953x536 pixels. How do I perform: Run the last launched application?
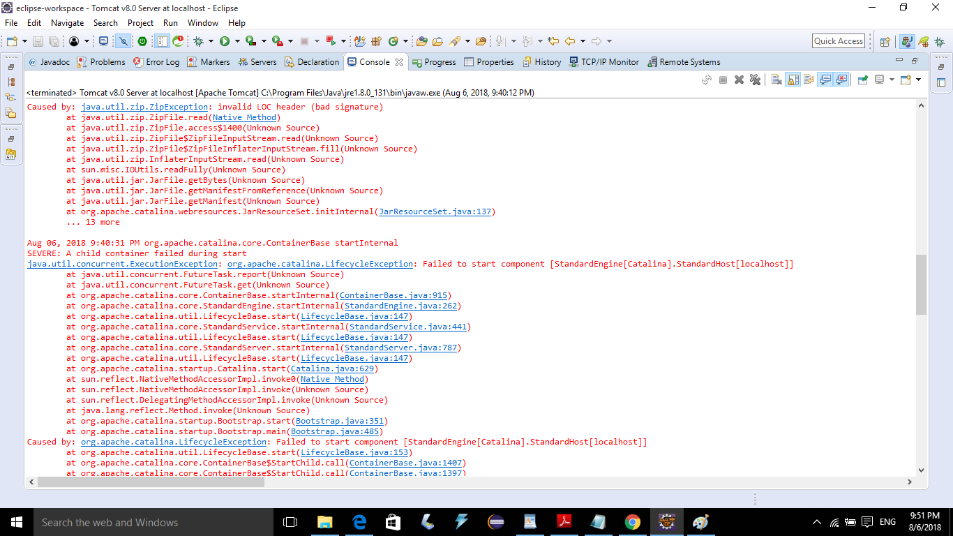(x=224, y=40)
